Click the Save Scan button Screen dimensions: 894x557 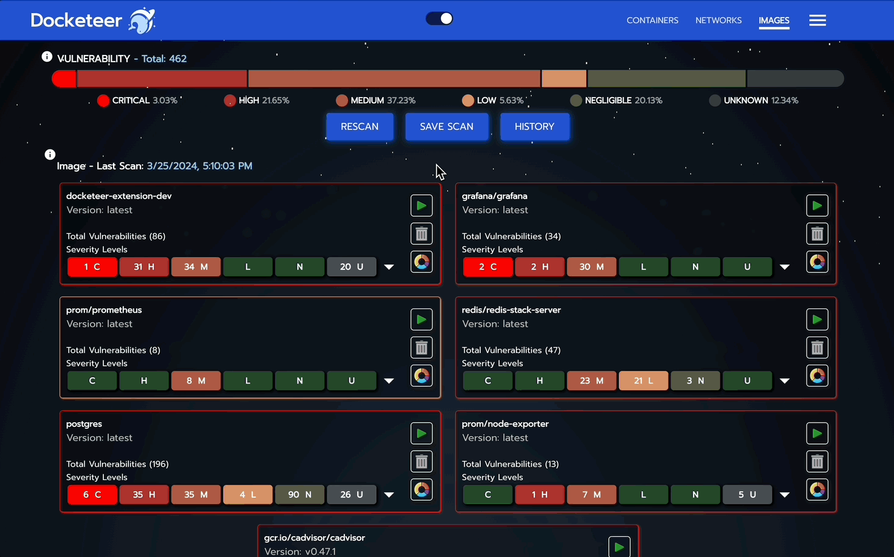click(446, 126)
